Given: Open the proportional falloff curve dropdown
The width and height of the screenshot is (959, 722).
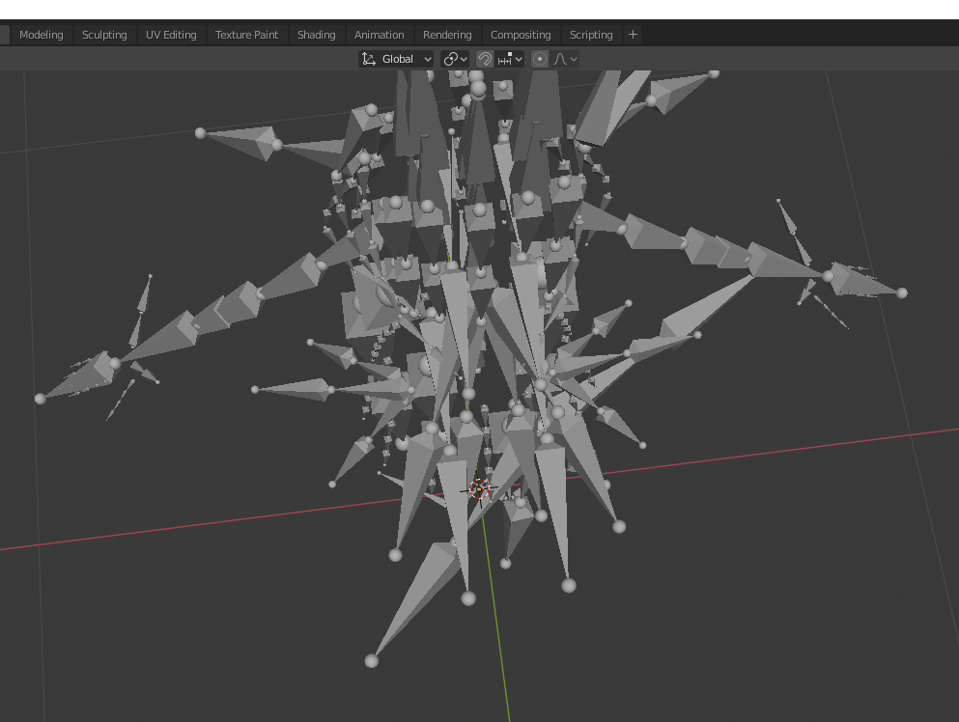Looking at the screenshot, I should [x=565, y=59].
